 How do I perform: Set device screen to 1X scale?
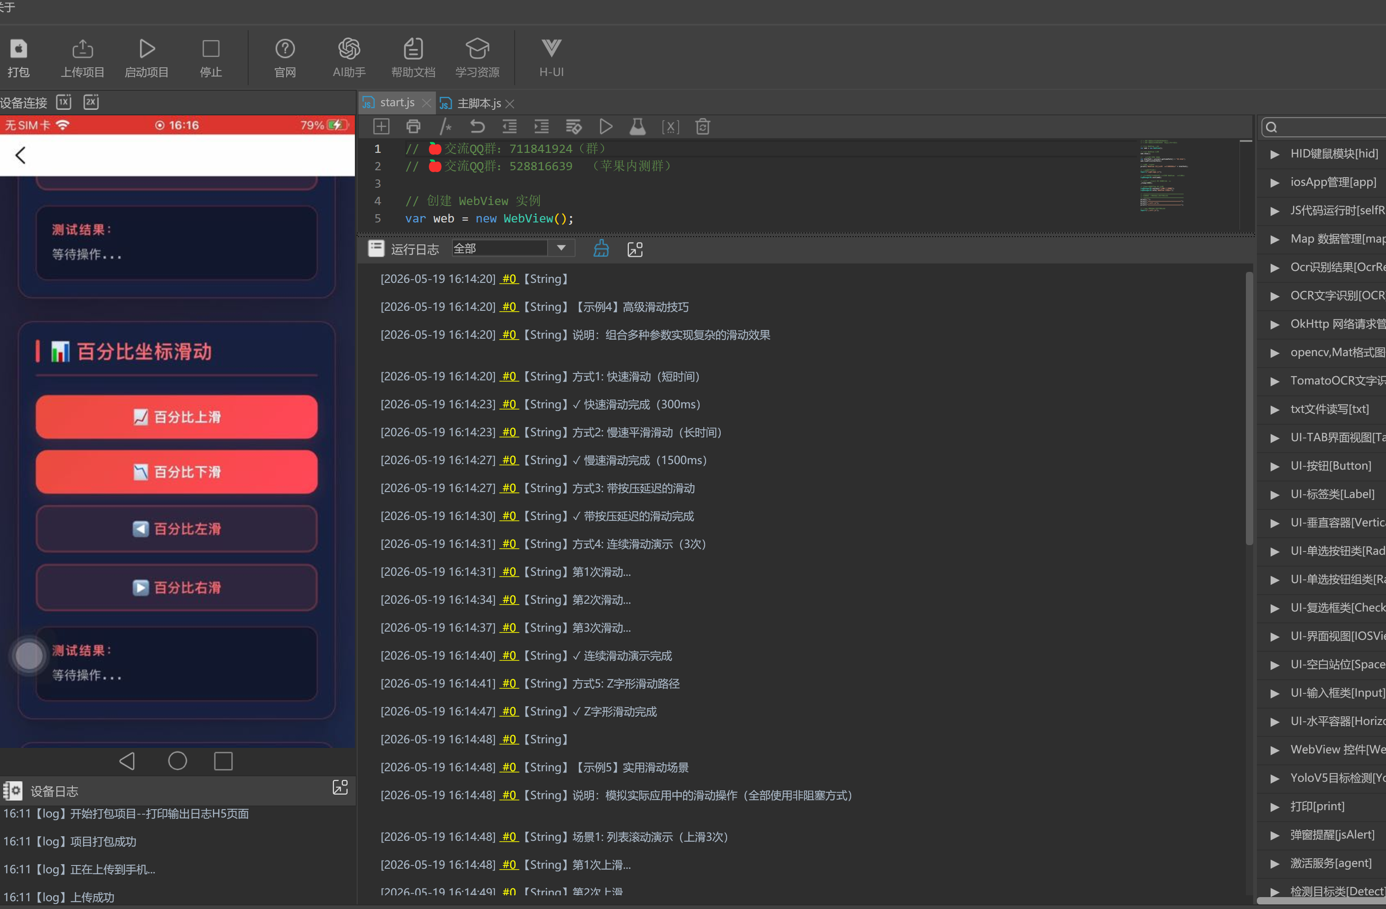coord(64,103)
